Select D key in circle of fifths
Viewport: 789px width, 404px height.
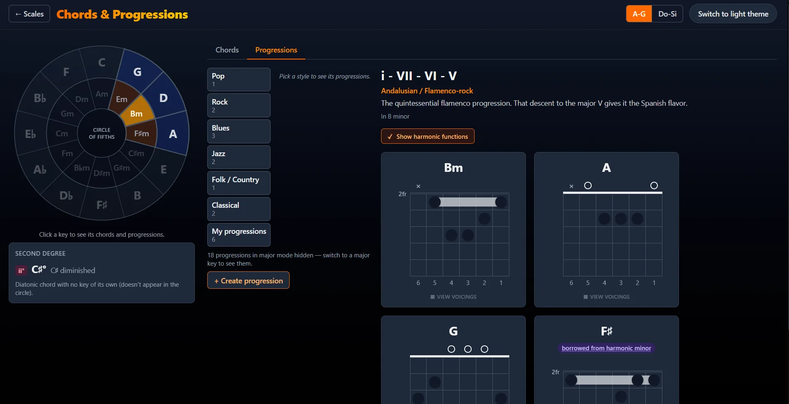point(163,98)
